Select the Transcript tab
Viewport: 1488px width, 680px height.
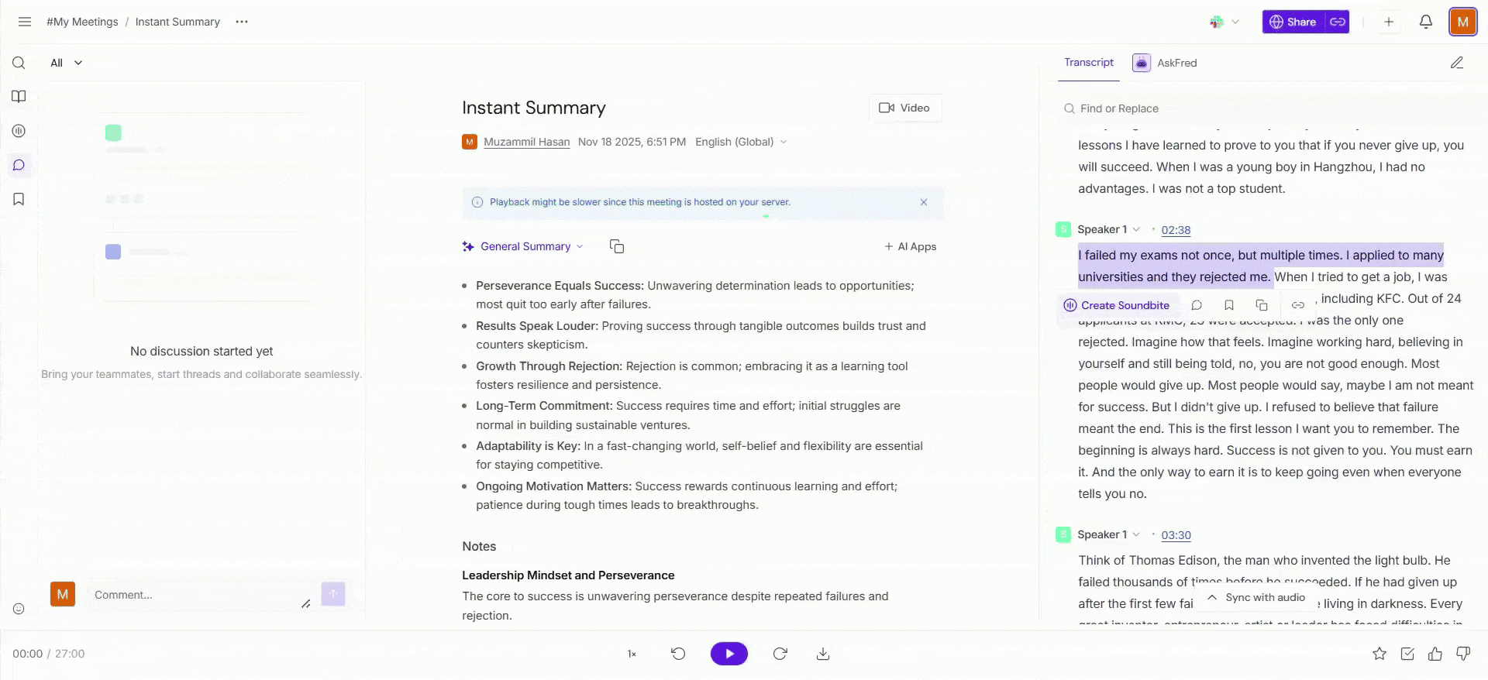coord(1088,63)
